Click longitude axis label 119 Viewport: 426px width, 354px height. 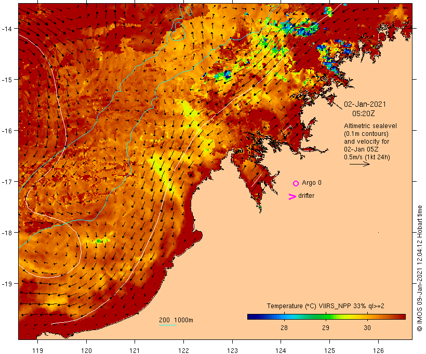pos(37,350)
